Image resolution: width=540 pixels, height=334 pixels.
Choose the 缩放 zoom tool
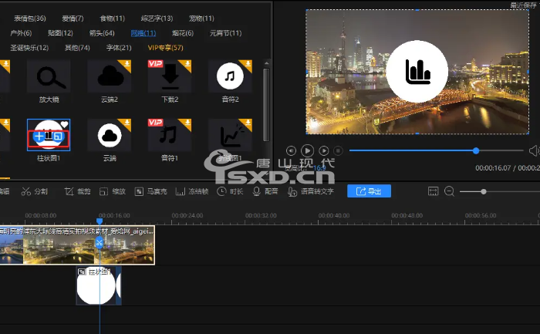[113, 191]
